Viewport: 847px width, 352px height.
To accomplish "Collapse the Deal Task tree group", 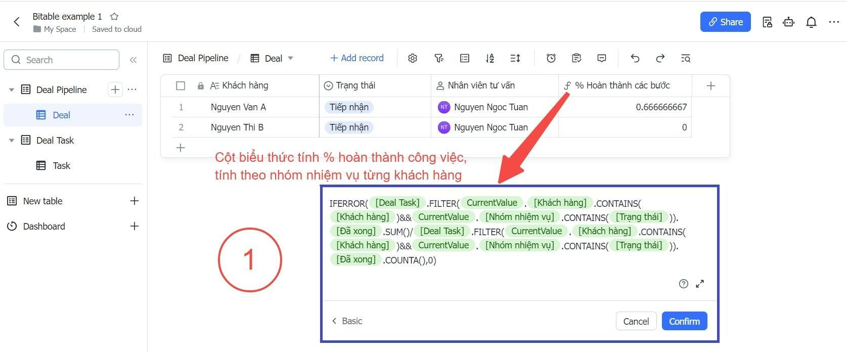I will (x=12, y=140).
